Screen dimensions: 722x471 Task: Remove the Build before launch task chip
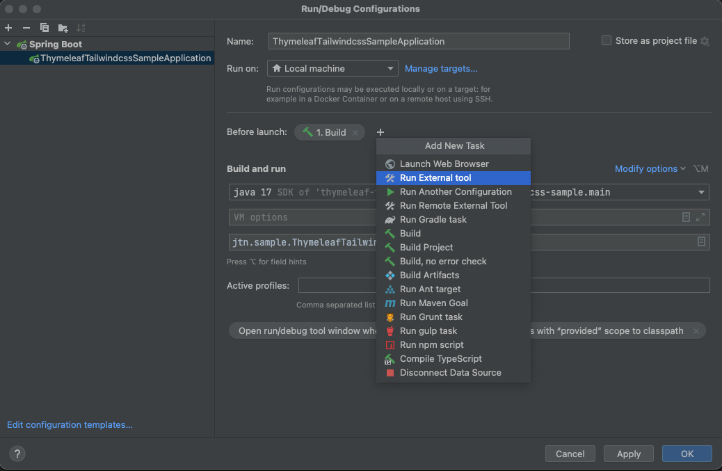pyautogui.click(x=355, y=132)
